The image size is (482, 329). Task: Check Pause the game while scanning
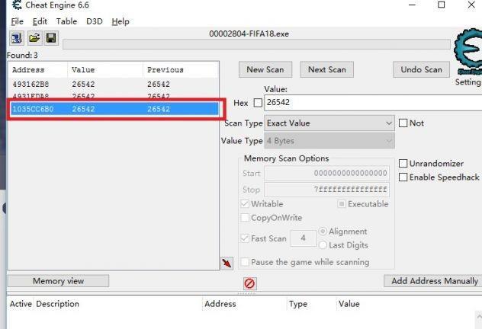pyautogui.click(x=245, y=262)
